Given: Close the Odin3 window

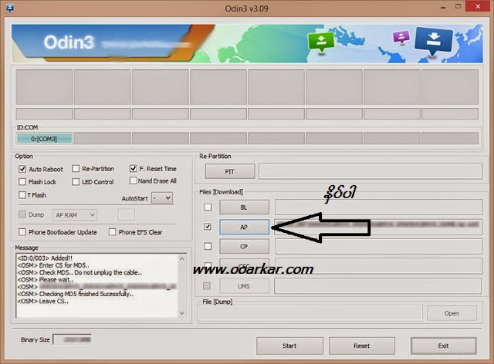Looking at the screenshot, I should pyautogui.click(x=478, y=6).
